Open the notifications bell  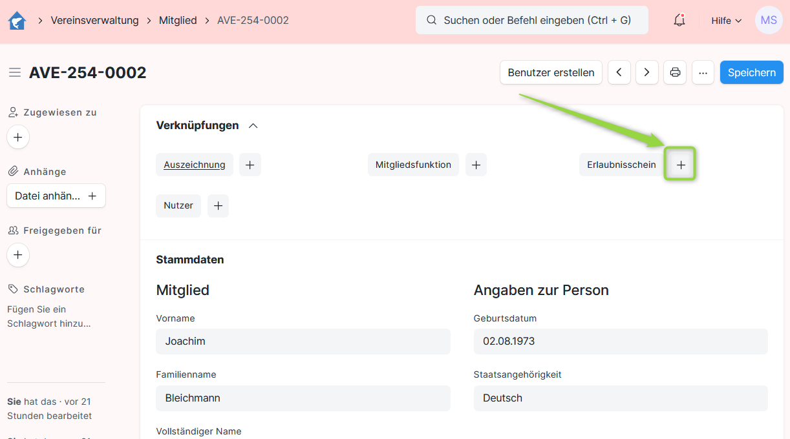click(679, 21)
